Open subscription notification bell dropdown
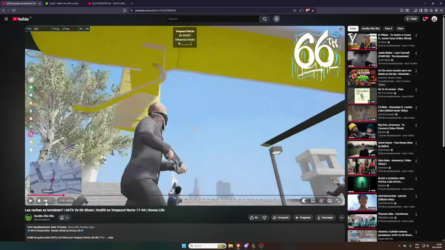The height and width of the screenshot is (250, 445). tap(64, 218)
